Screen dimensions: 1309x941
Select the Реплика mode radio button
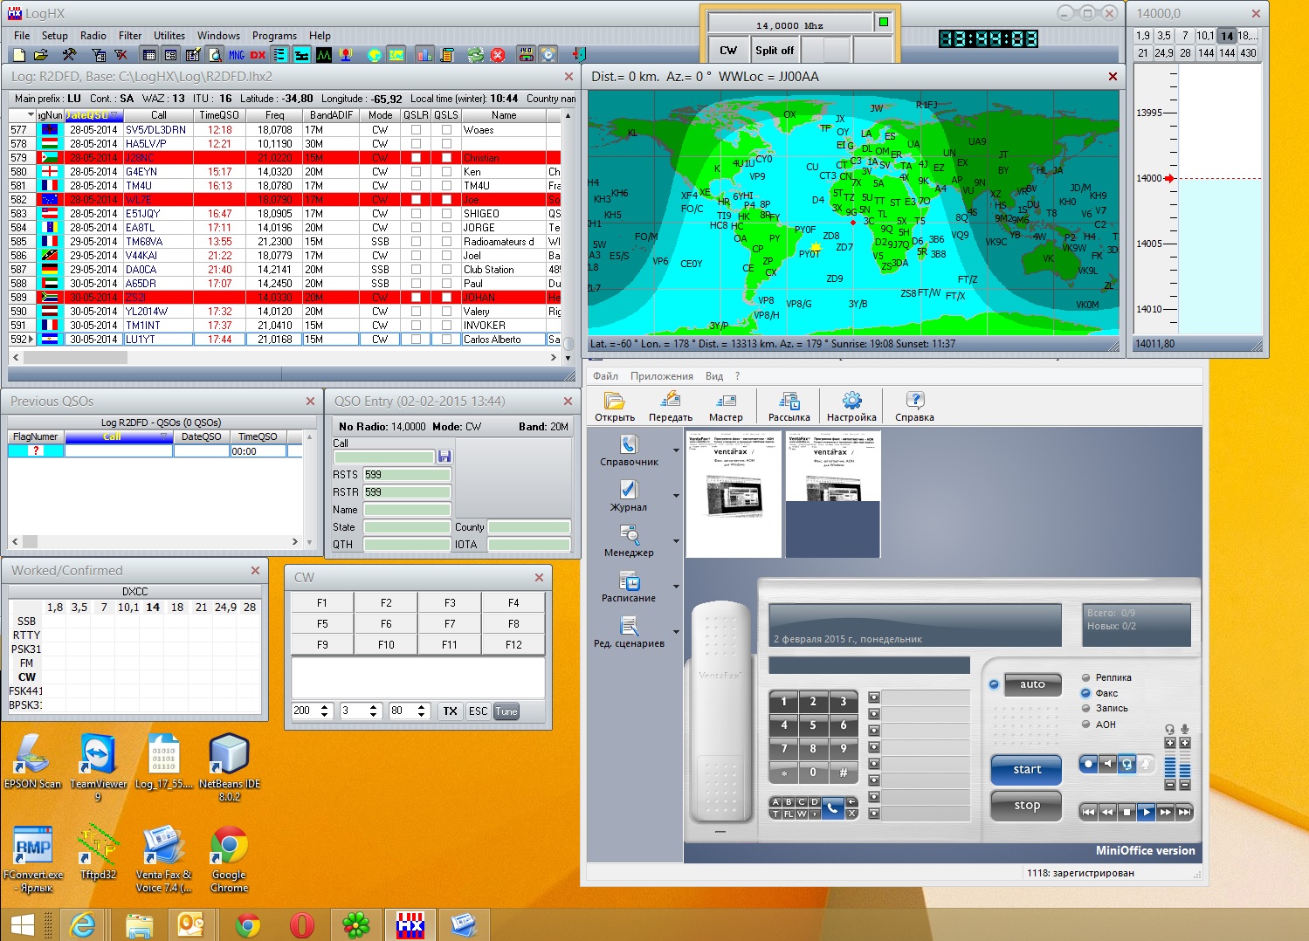[x=1086, y=677]
